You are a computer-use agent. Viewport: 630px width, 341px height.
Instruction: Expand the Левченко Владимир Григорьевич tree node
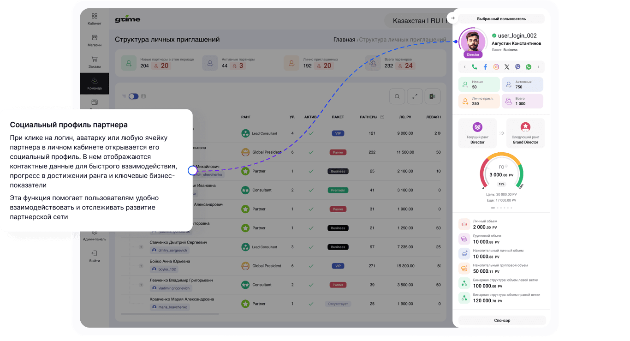coord(142,285)
